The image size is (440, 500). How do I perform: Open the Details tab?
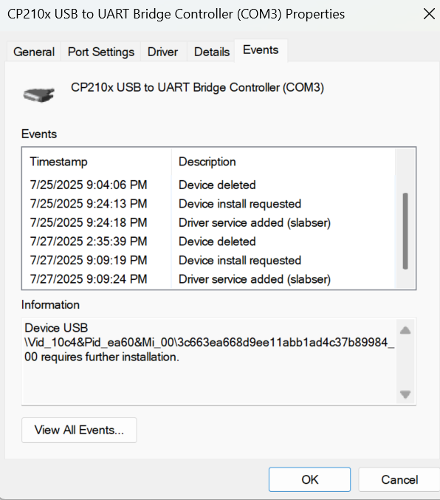(x=212, y=52)
